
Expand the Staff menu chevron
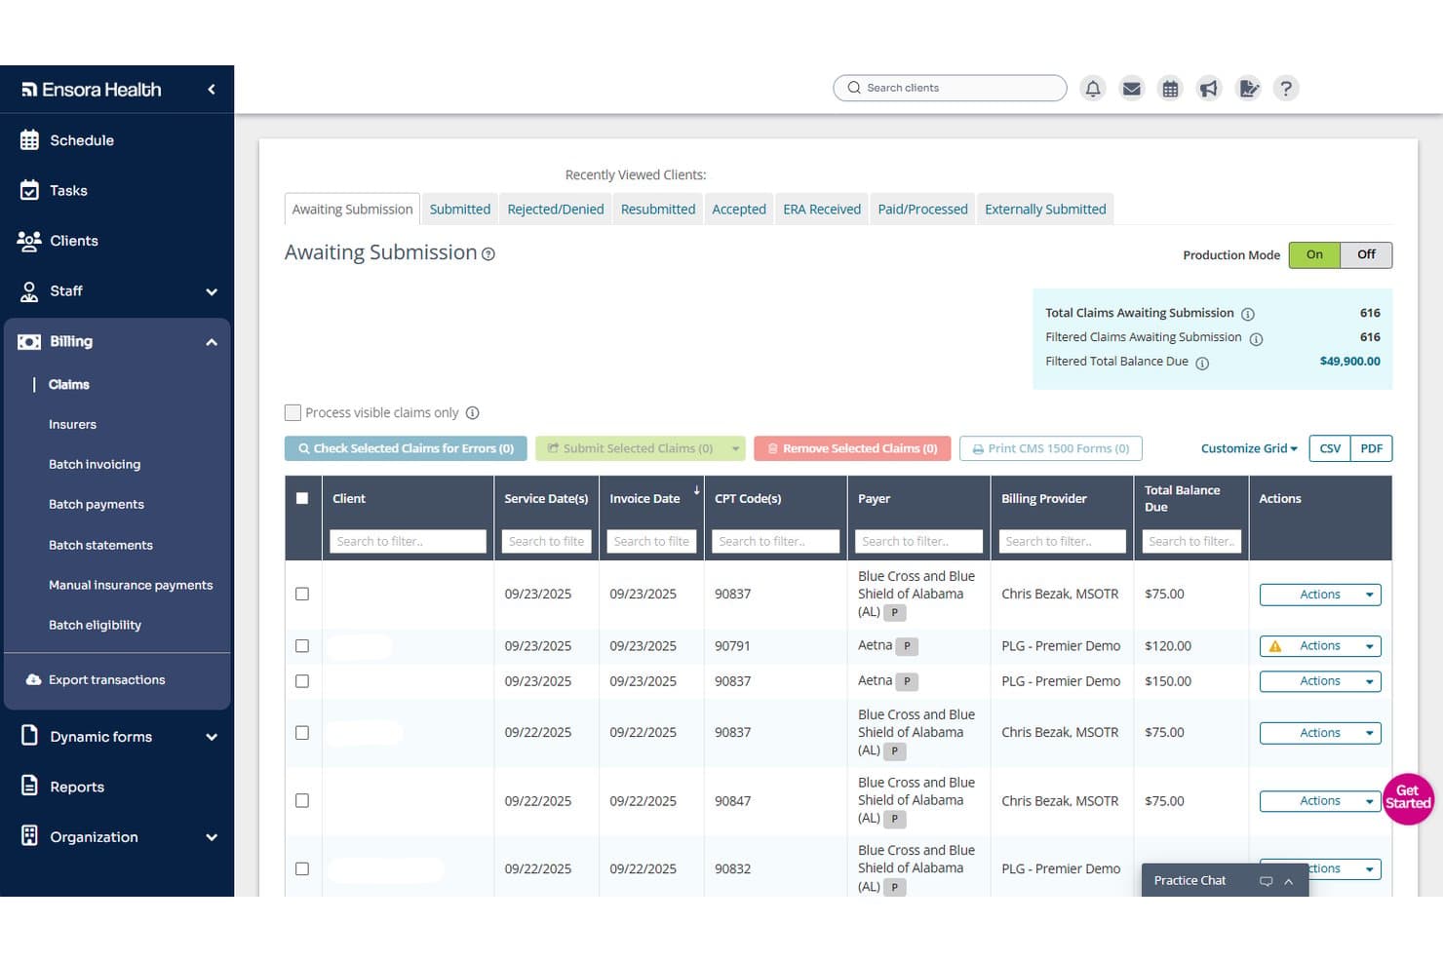[212, 291]
